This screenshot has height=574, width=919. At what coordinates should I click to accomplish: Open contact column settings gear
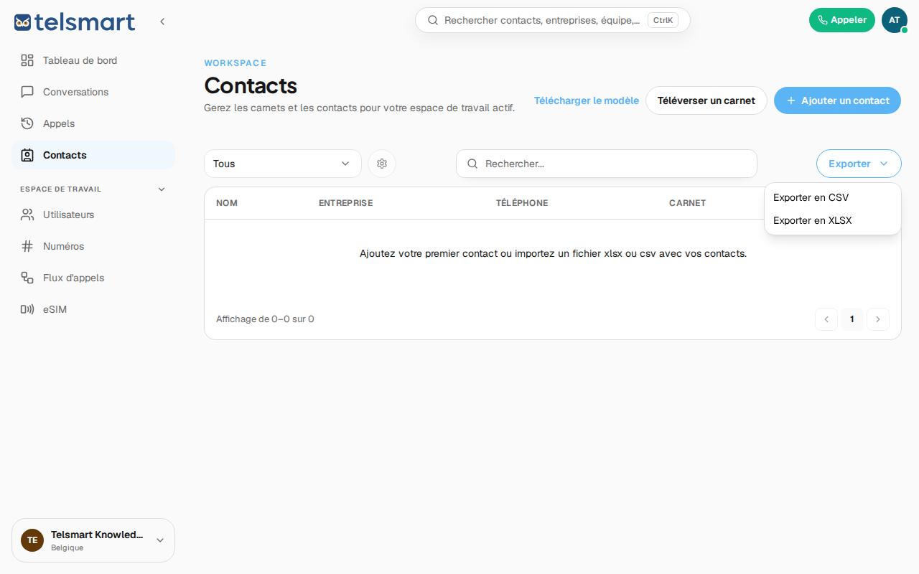point(382,164)
